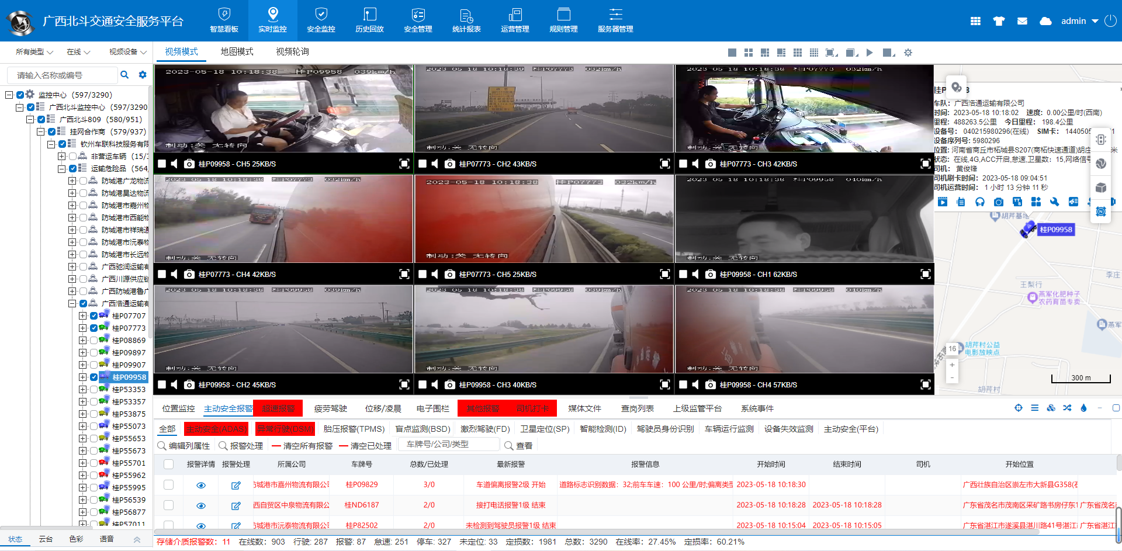The width and height of the screenshot is (1122, 551).
Task: Click the 报警处理 button
Action: [x=241, y=446]
